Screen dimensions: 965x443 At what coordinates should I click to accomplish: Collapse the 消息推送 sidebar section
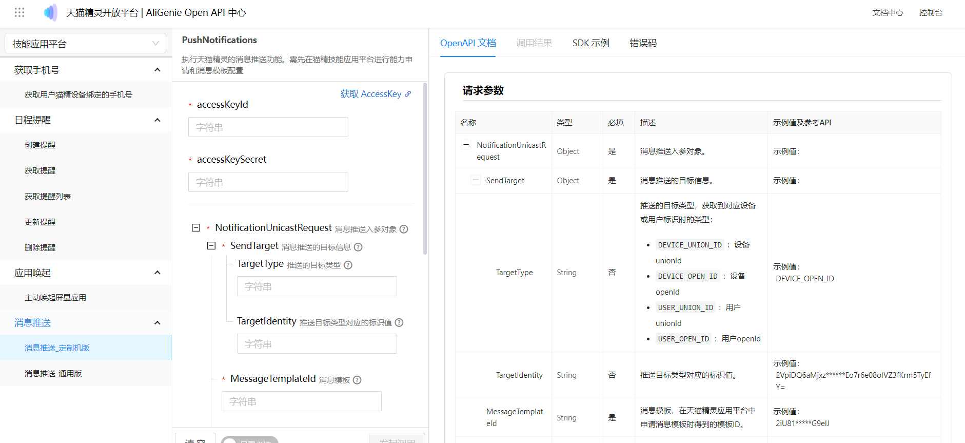(x=157, y=323)
